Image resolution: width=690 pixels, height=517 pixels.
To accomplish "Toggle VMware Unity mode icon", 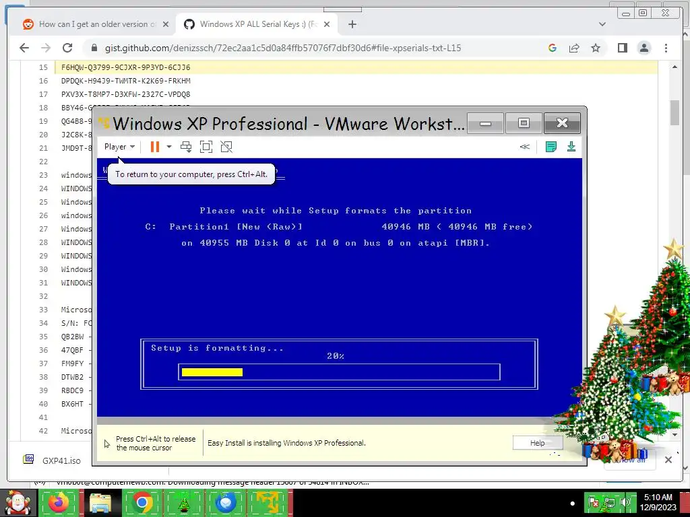I will click(226, 147).
